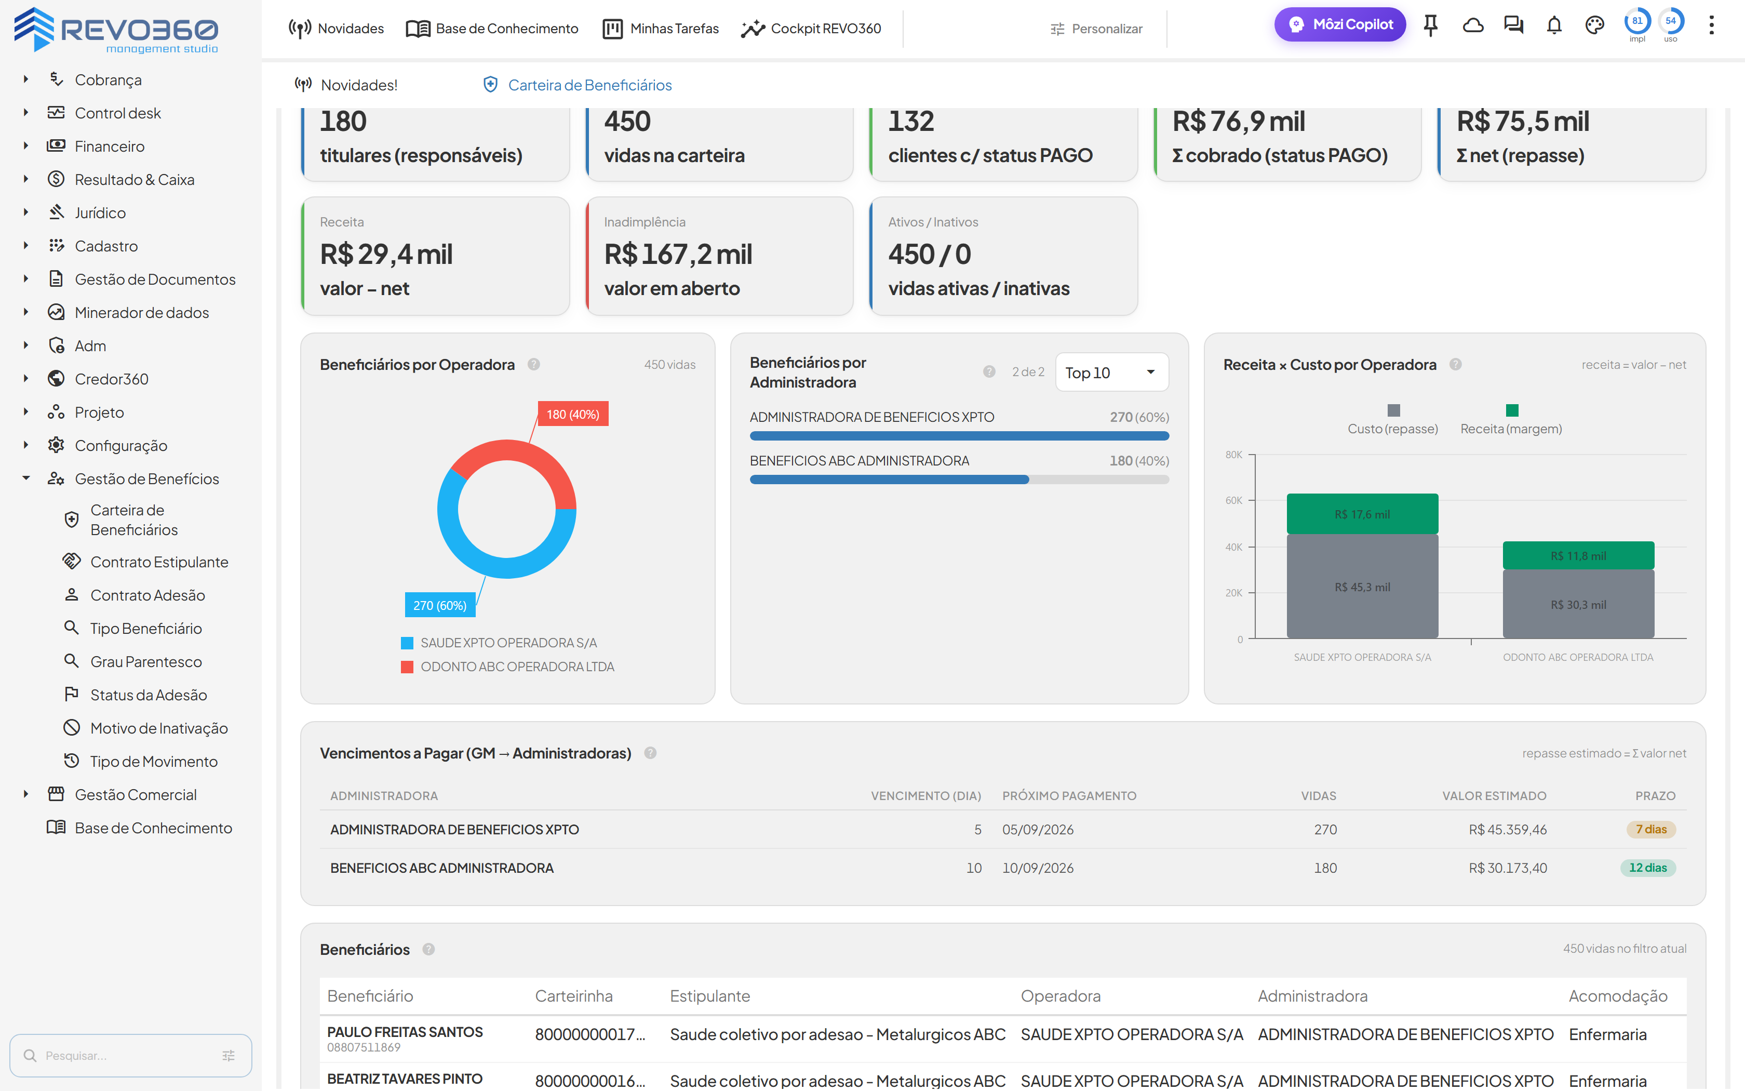Click the Personalizar button

(1097, 29)
